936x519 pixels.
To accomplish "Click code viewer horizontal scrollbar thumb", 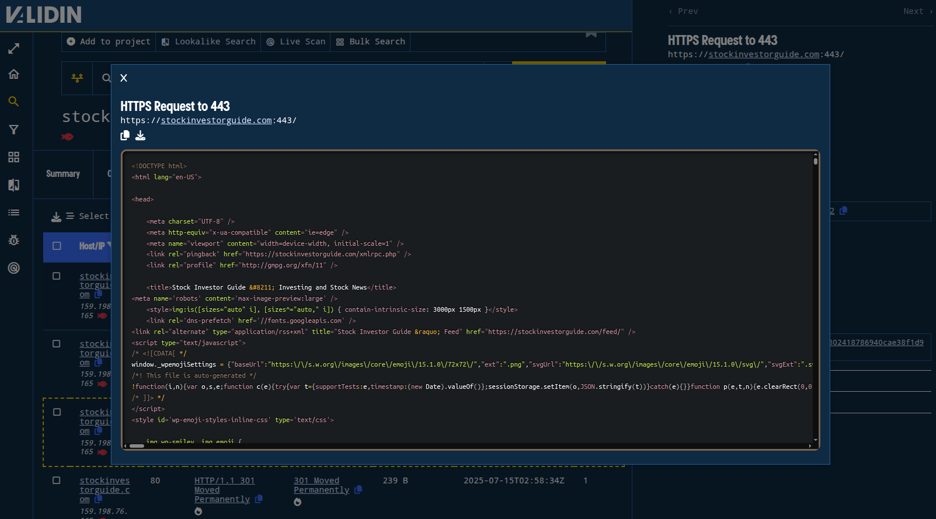I will tap(137, 446).
